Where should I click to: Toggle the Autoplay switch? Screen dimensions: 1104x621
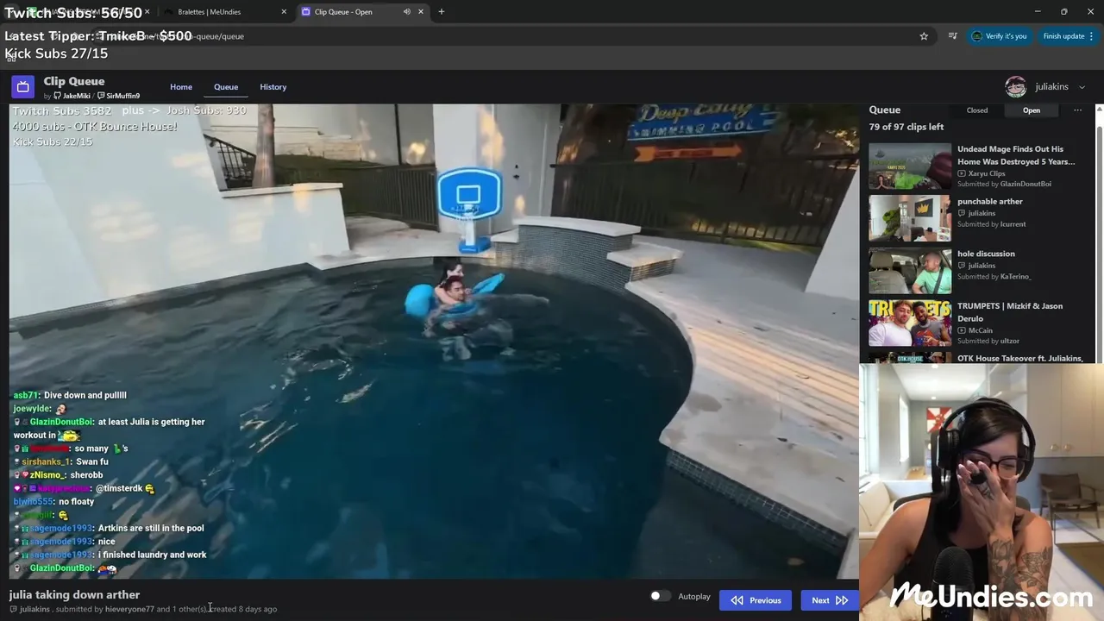[x=660, y=596]
